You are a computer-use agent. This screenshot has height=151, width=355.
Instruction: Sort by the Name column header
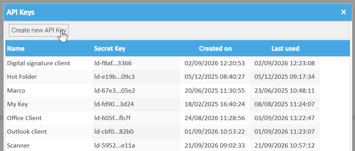(16, 48)
